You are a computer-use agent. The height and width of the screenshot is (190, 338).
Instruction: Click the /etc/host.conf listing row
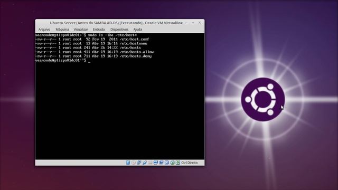[92, 39]
